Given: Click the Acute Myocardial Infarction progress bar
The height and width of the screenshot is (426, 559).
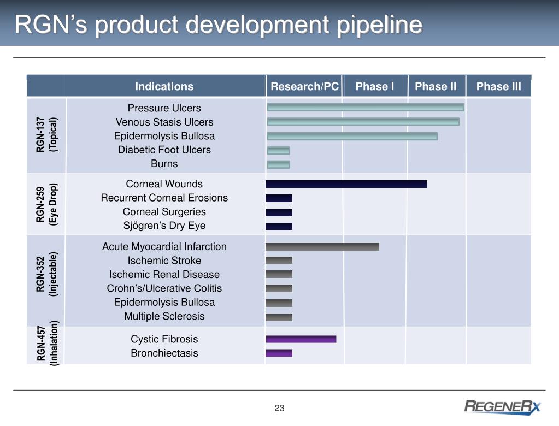Looking at the screenshot, I should coord(322,247).
